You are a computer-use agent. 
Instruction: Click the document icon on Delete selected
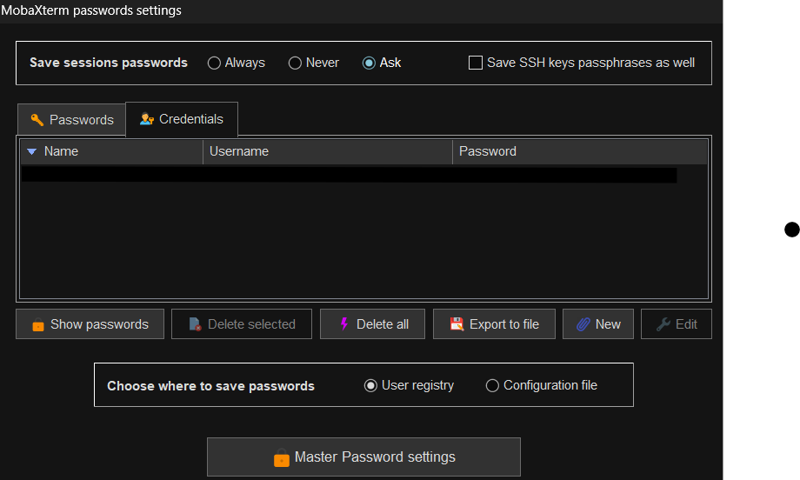[195, 323]
